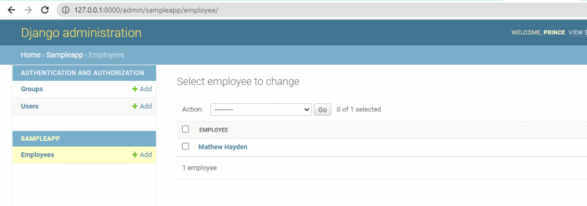Run the selected action with Go button

[x=322, y=110]
